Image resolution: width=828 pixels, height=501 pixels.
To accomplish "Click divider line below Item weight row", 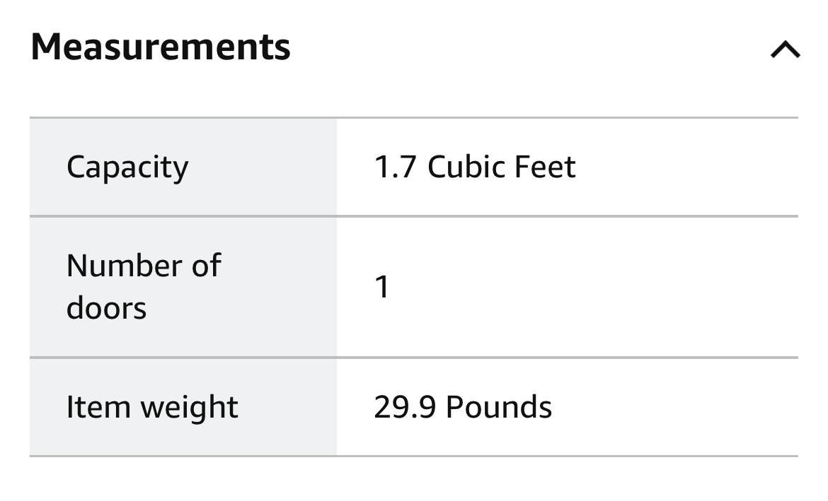I will (414, 456).
